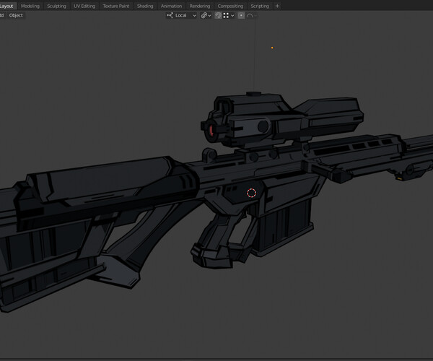
Task: Open the UV Editing workspace tab
Action: point(84,6)
